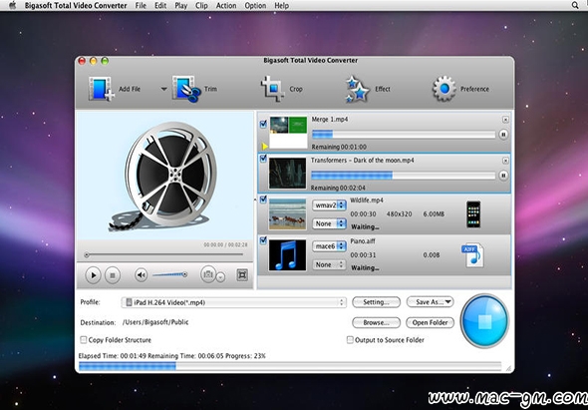Pause the Merge 1.mp4 conversion
This screenshot has height=410, width=588.
(x=503, y=134)
